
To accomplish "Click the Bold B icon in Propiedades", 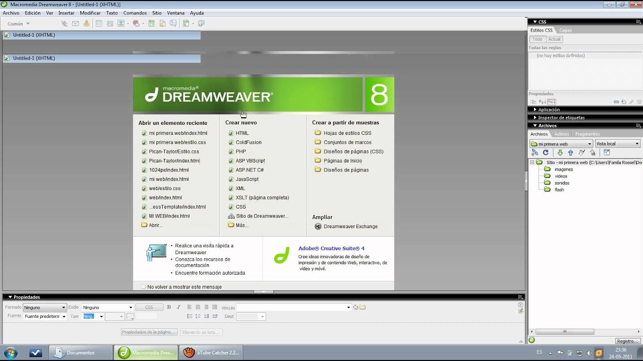I will pos(169,307).
